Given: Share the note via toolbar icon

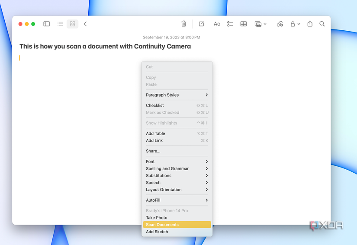Looking at the screenshot, I should pyautogui.click(x=310, y=24).
